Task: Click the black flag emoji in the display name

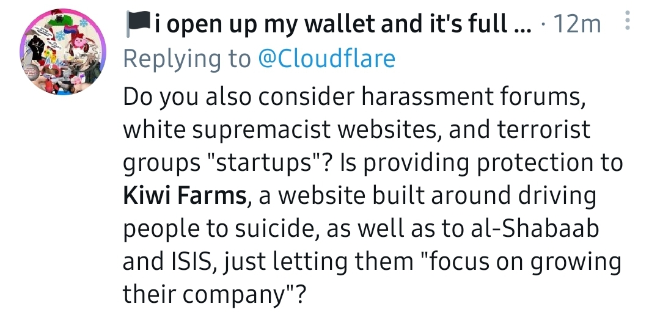Action: pyautogui.click(x=138, y=24)
